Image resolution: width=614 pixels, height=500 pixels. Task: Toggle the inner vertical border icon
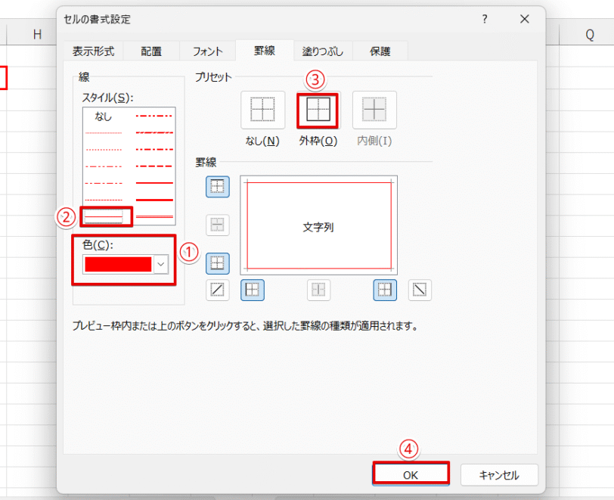tap(318, 290)
